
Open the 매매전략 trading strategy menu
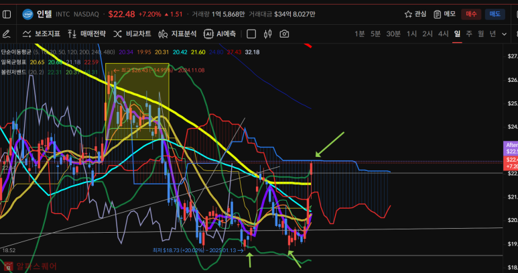click(x=86, y=34)
